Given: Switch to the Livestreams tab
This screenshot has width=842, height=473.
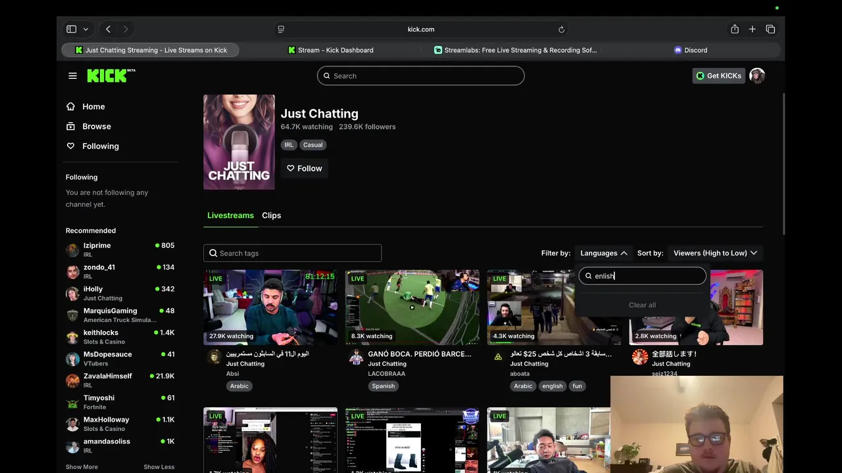Looking at the screenshot, I should [x=230, y=215].
